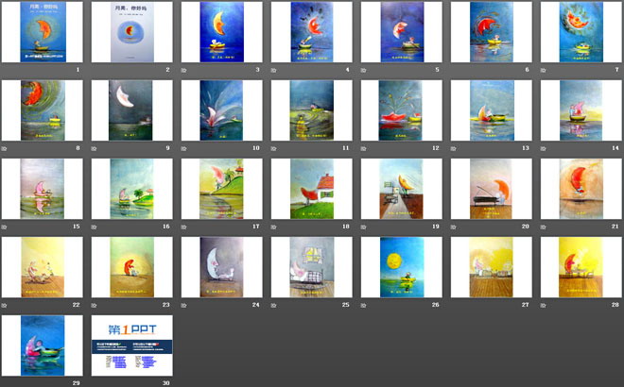This screenshot has width=624, height=387.
Task: Click the transition star icon under slide 20
Action: (x=453, y=227)
